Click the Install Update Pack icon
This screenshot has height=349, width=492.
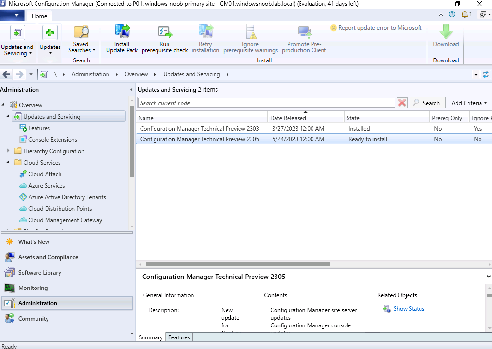click(x=122, y=32)
